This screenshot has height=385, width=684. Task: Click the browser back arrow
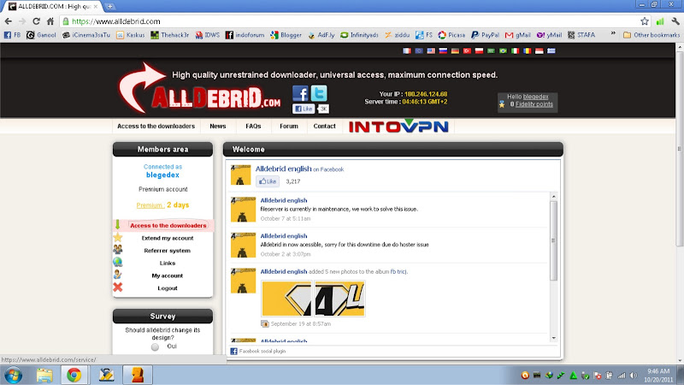point(9,21)
